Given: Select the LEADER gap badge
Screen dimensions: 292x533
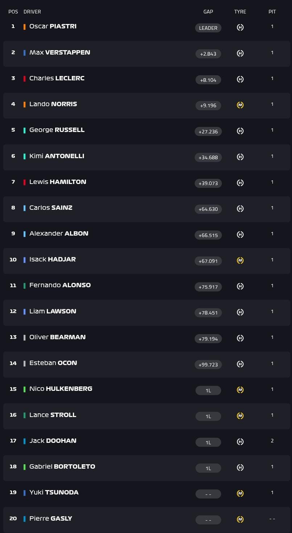Looking at the screenshot, I should click(x=208, y=28).
